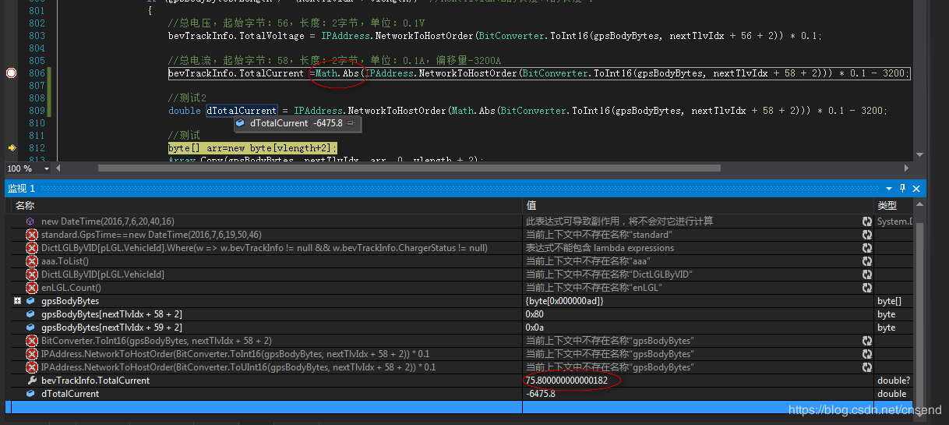This screenshot has height=425, width=949.
Task: Click the double? type cell
Action: coord(893,381)
